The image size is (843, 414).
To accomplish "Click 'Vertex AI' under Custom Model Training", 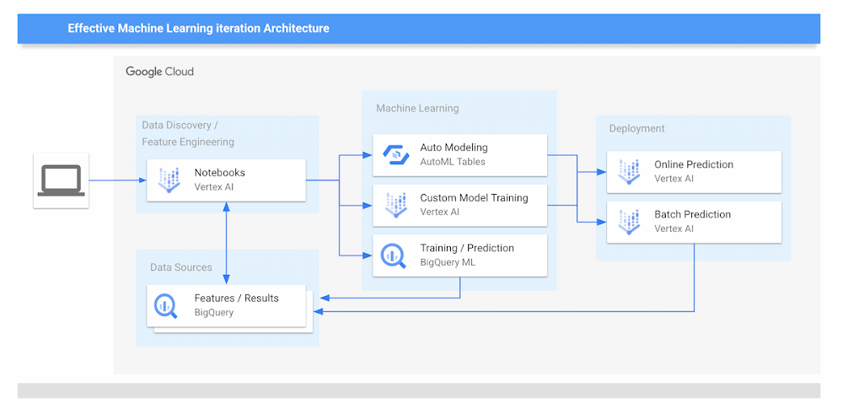I will point(440,212).
